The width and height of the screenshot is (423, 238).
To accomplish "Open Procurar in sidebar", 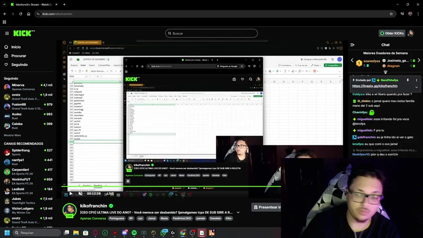I will pyautogui.click(x=19, y=56).
